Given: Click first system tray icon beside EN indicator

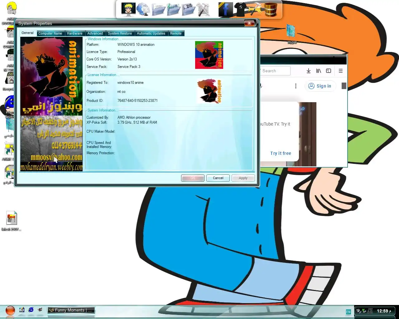Looking at the screenshot, I should pos(358,311).
